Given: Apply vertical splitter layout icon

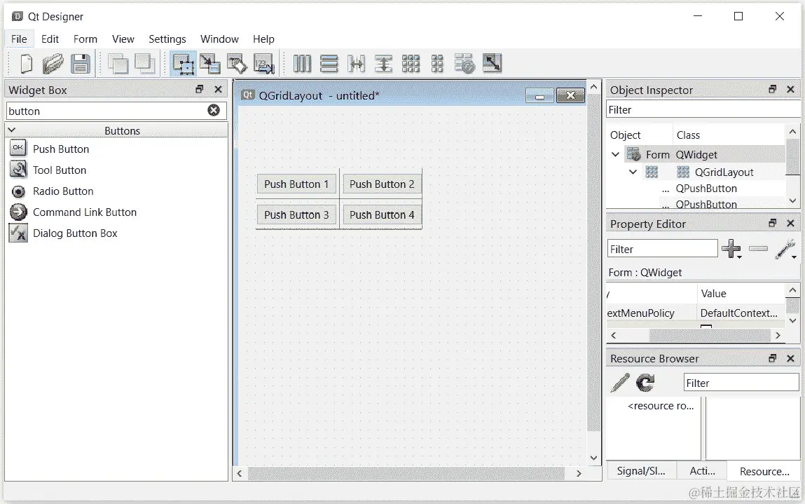Looking at the screenshot, I should (383, 64).
